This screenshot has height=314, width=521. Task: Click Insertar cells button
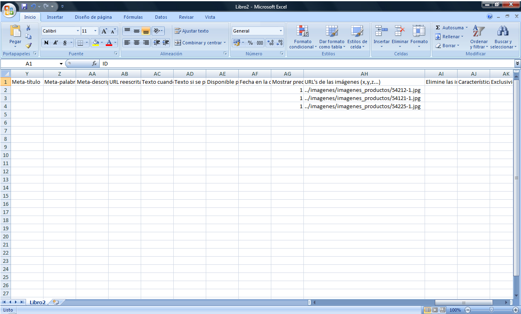(x=381, y=37)
